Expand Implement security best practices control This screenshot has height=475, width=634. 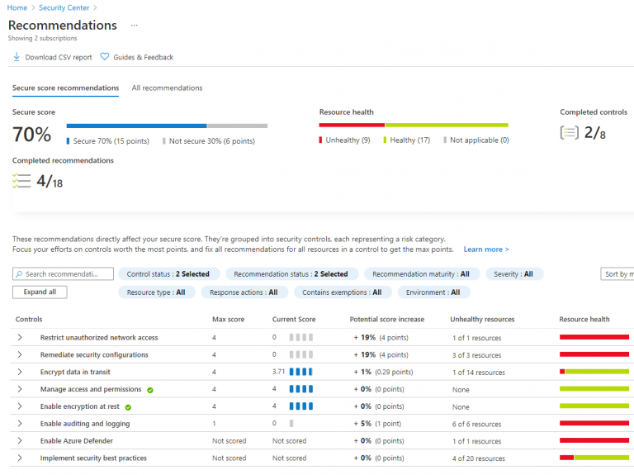(x=20, y=458)
